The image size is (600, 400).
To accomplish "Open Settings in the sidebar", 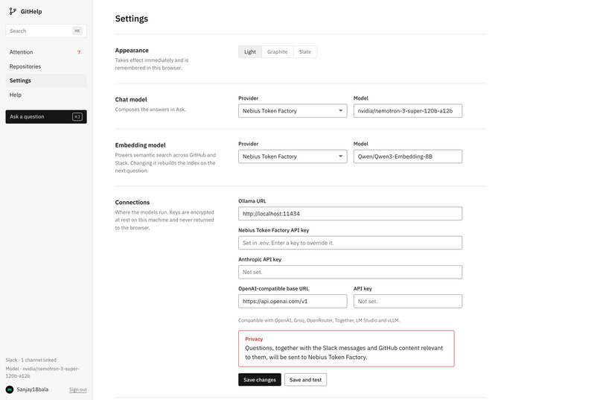I will pyautogui.click(x=46, y=80).
